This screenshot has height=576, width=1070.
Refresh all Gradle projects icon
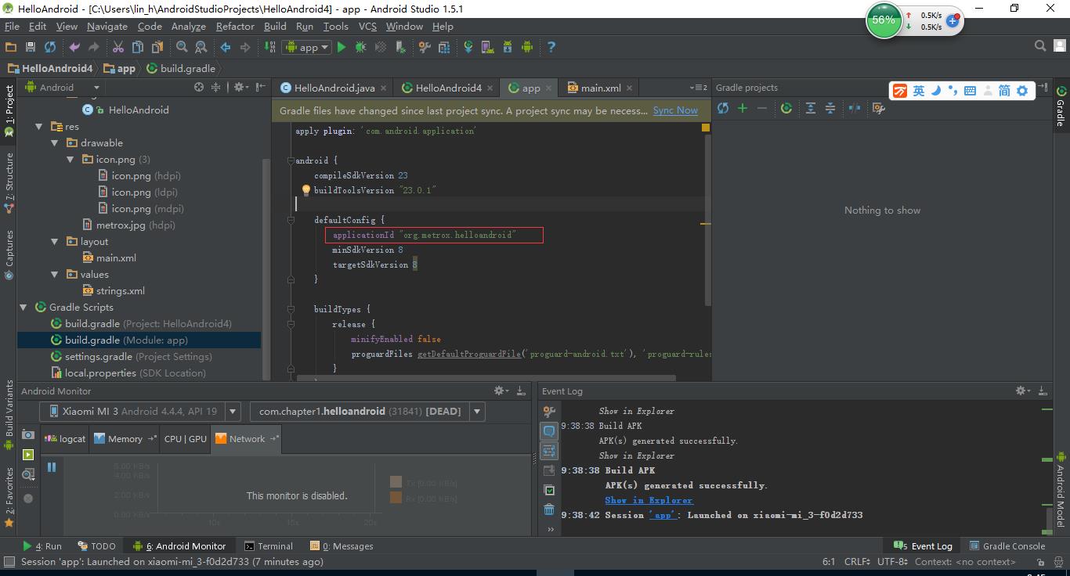(723, 108)
